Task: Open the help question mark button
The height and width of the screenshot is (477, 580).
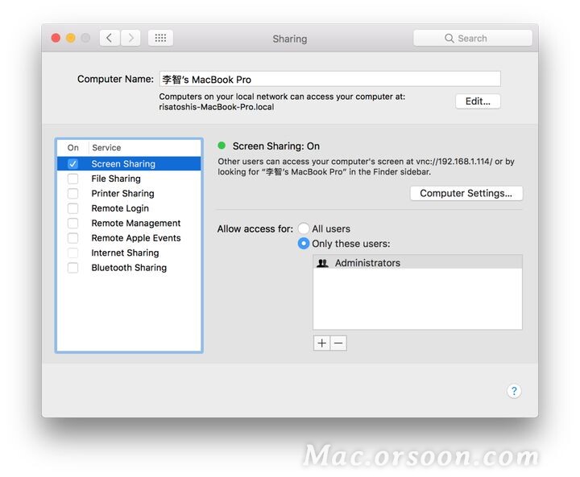Action: 514,391
